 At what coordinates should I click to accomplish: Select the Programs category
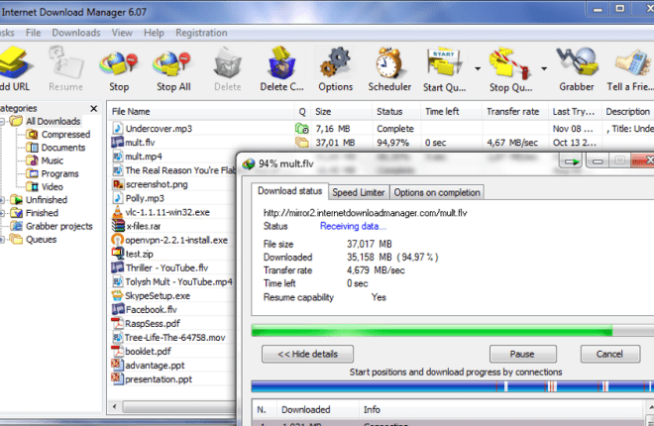[53, 173]
